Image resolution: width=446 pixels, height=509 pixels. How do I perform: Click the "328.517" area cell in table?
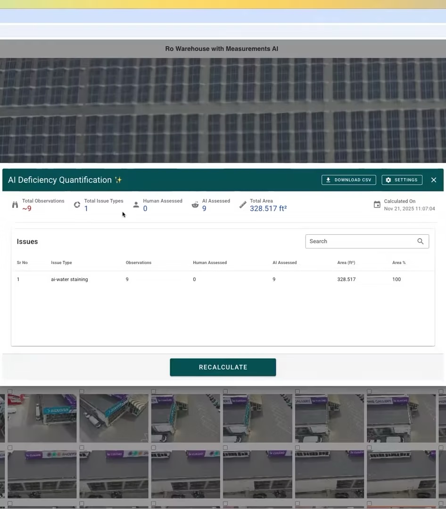pos(346,279)
